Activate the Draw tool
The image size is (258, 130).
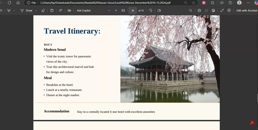tap(27, 11)
